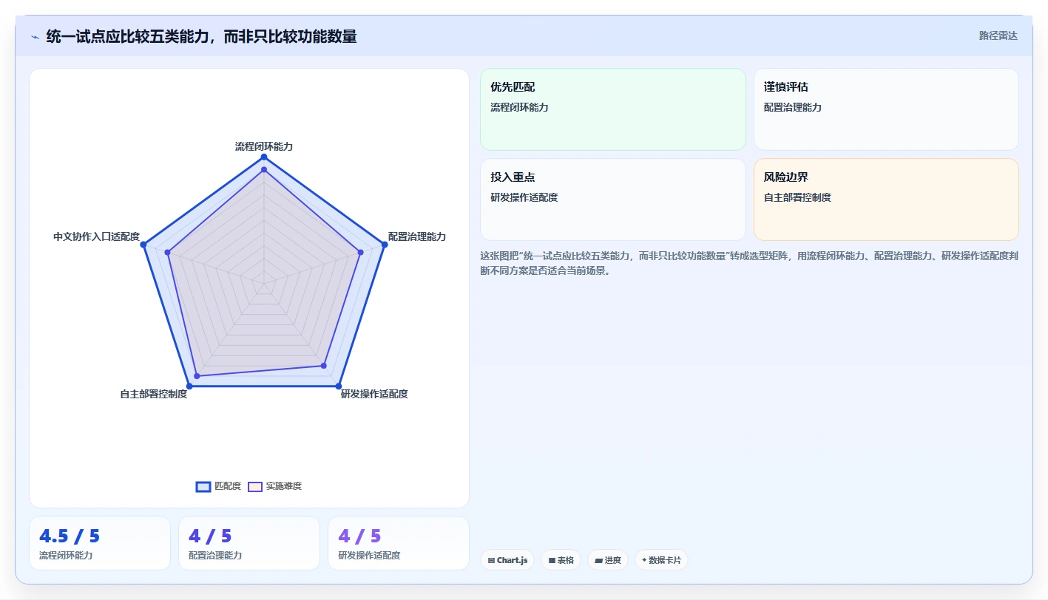
Task: Click the 表格 chip icon
Action: (552, 561)
